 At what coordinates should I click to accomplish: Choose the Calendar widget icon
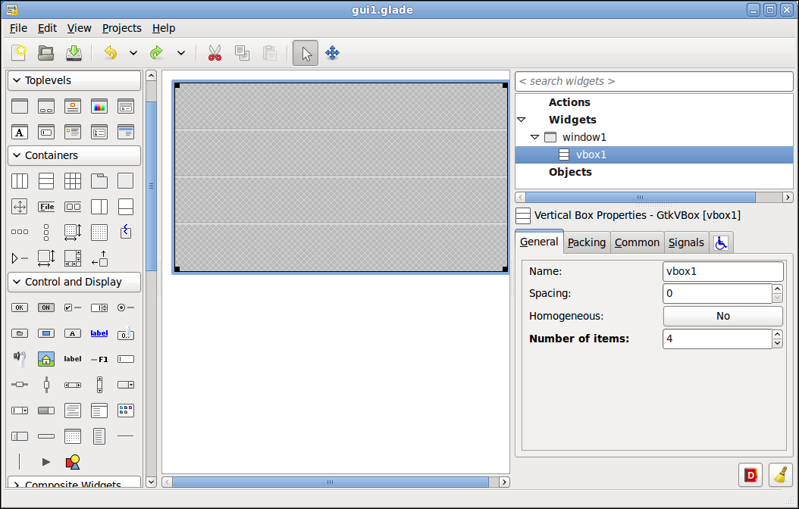click(x=73, y=436)
